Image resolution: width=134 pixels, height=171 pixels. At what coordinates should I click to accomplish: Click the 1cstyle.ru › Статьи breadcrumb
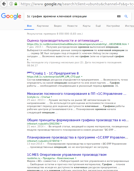38,97
